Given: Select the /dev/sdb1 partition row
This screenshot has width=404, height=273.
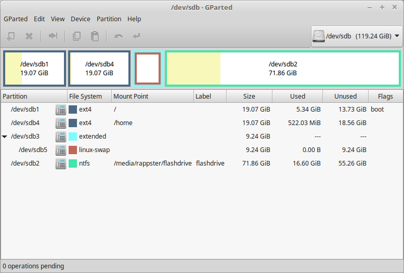Looking at the screenshot, I should pyautogui.click(x=202, y=110).
